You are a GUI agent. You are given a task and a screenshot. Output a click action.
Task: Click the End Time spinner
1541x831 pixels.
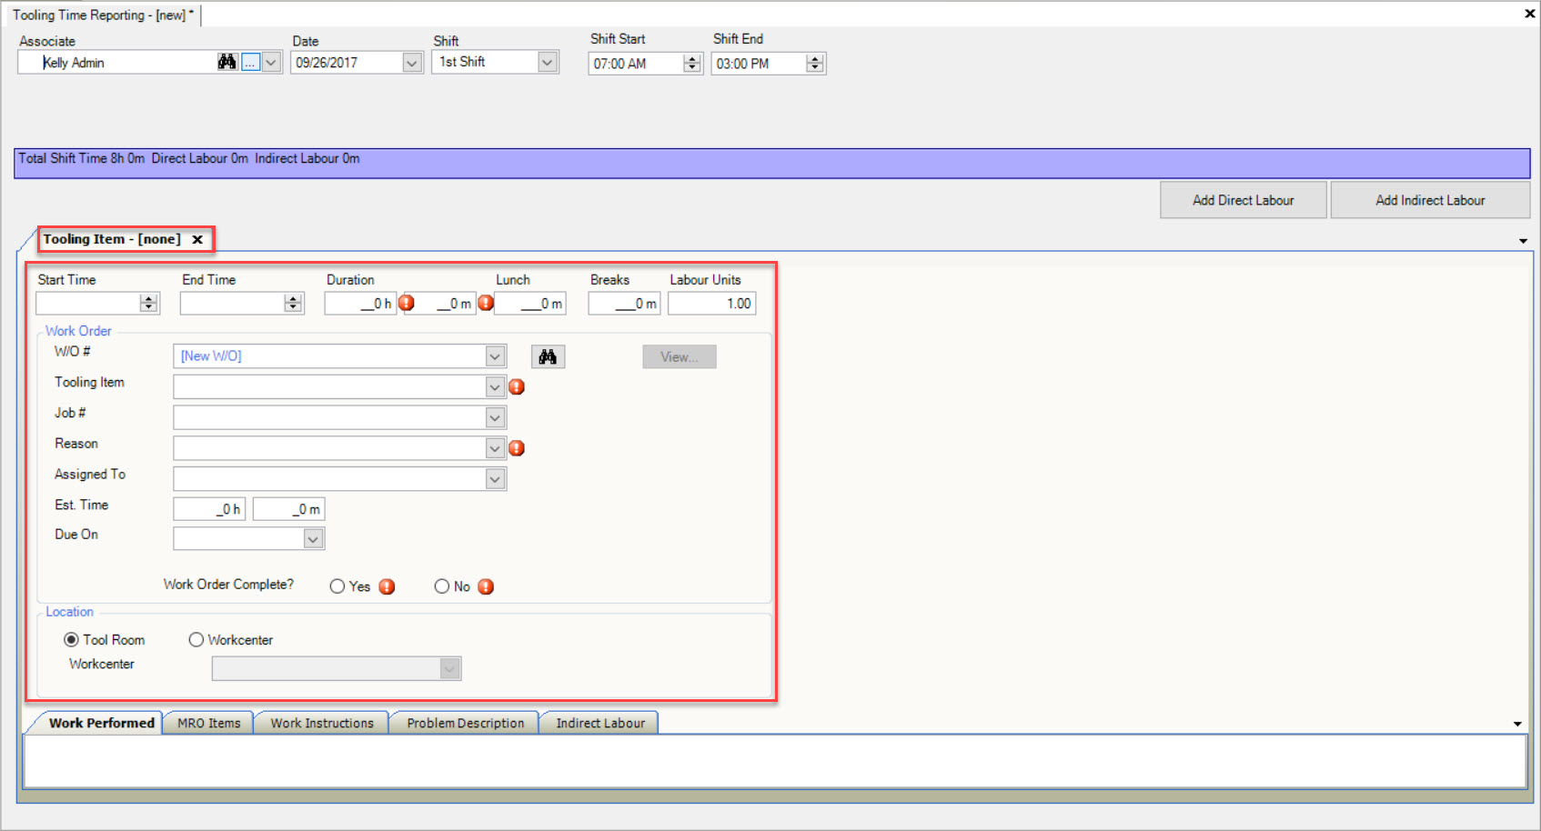pos(293,304)
